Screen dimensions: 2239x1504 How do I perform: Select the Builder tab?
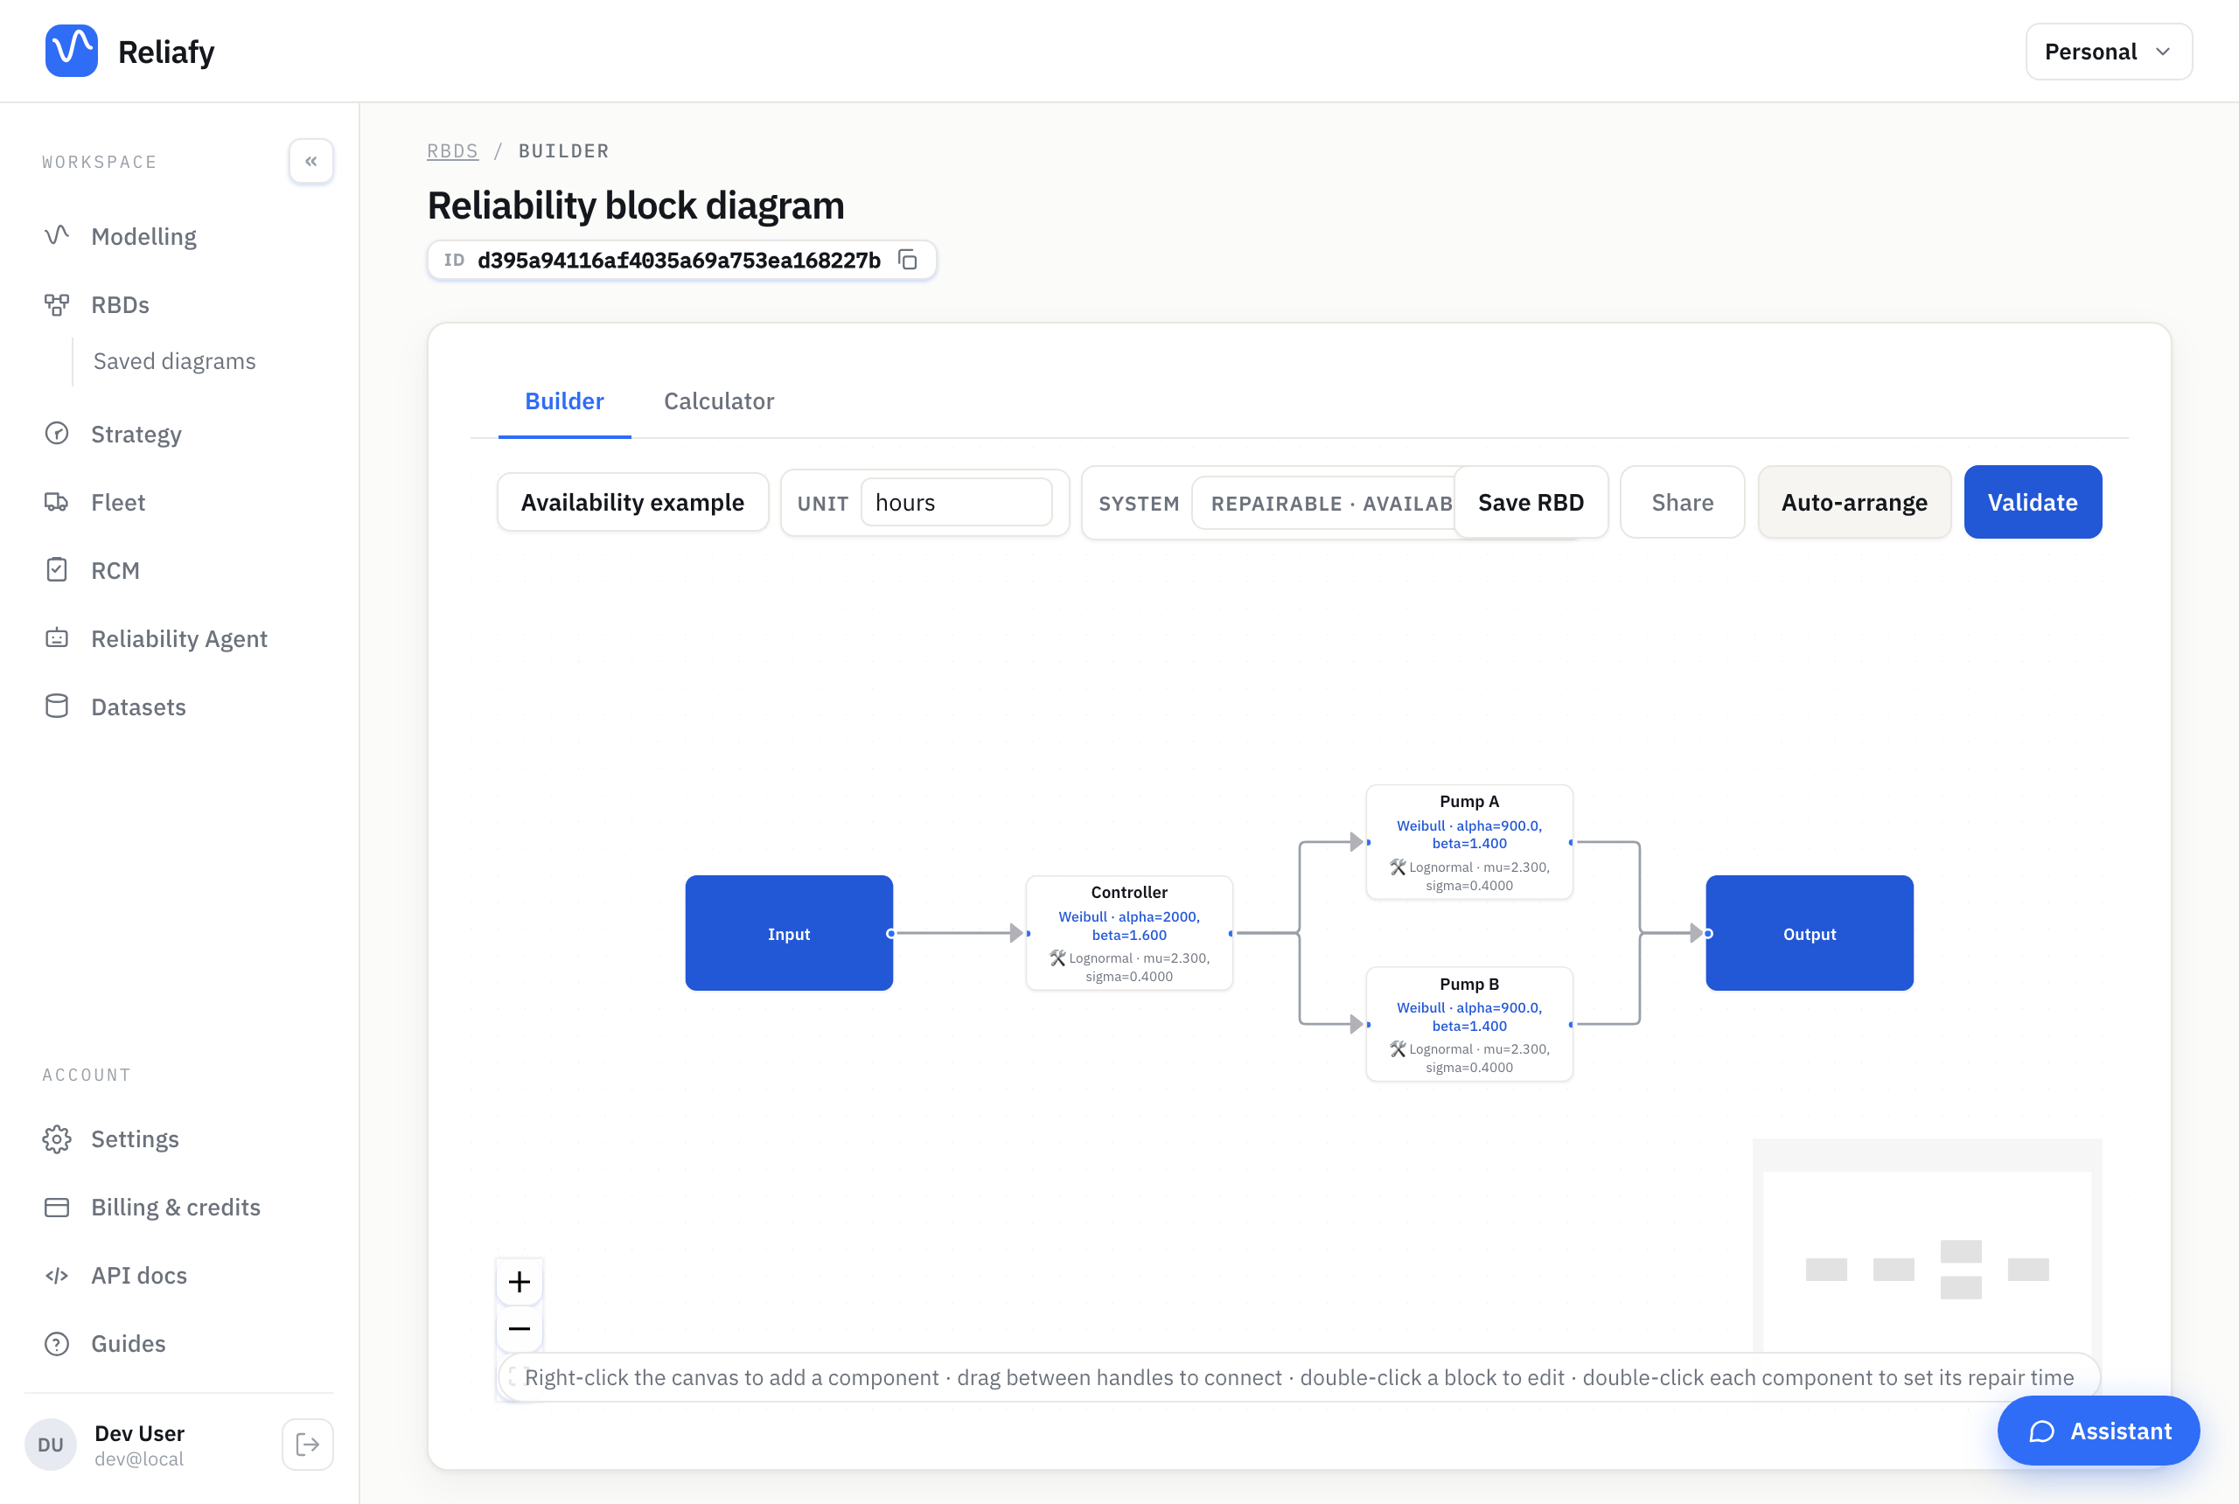click(x=564, y=401)
